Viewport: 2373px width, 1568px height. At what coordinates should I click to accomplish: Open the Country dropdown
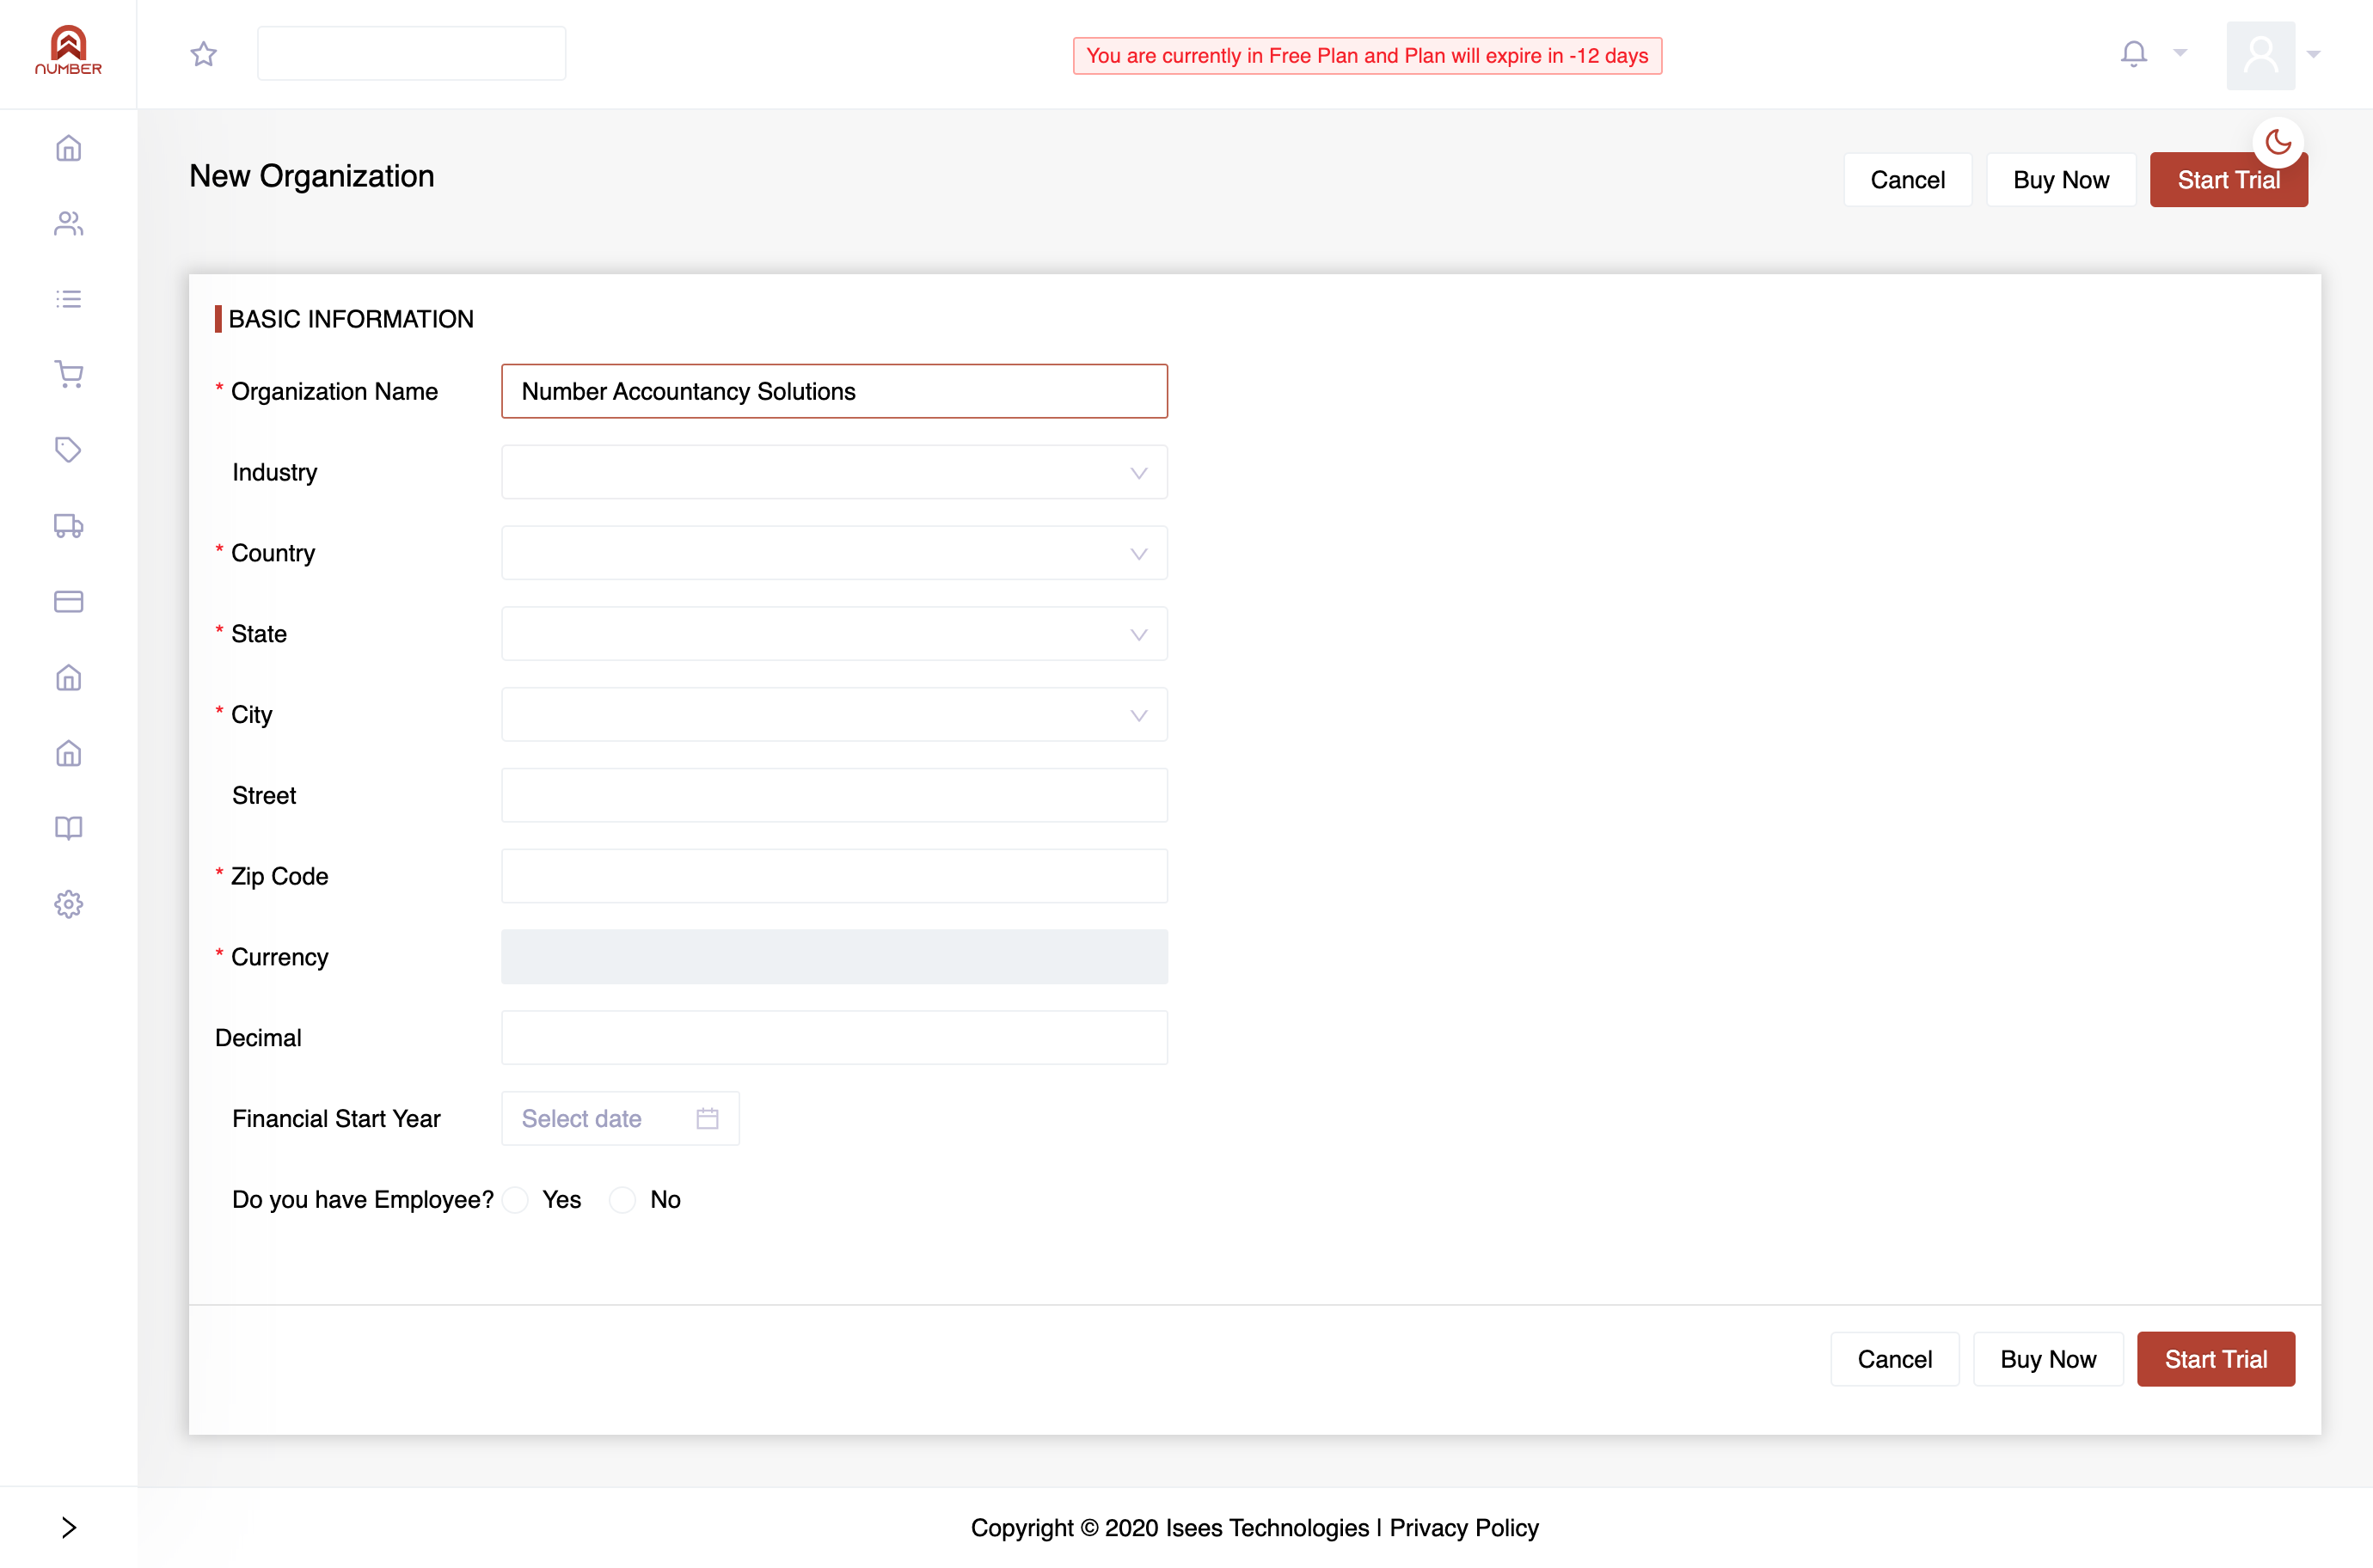(x=834, y=553)
